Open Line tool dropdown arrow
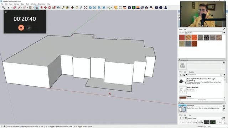 (x=22, y=8)
